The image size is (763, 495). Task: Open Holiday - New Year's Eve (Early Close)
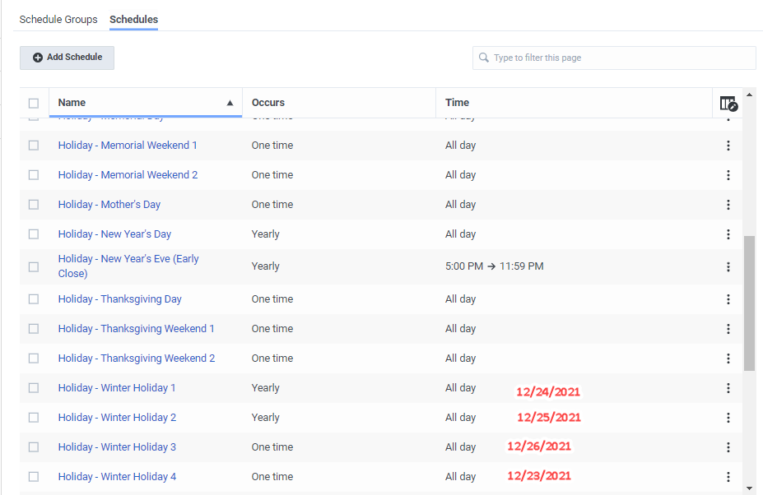coord(128,266)
